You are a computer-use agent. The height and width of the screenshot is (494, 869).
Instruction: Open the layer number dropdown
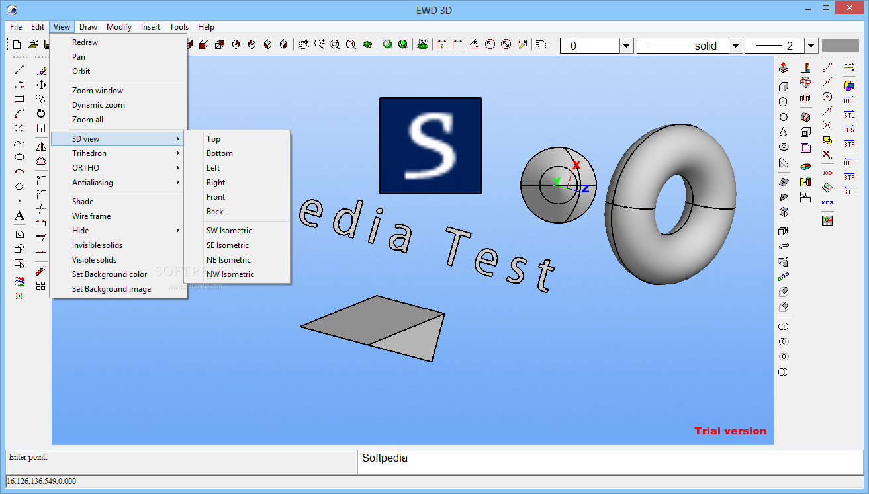click(x=627, y=46)
